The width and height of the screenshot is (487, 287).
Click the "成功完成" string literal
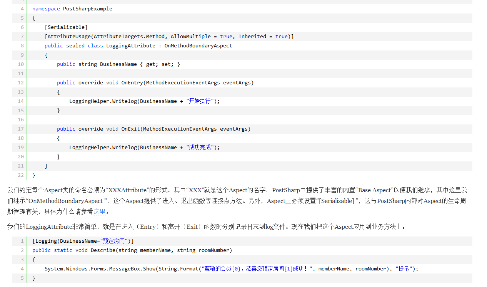pos(200,147)
